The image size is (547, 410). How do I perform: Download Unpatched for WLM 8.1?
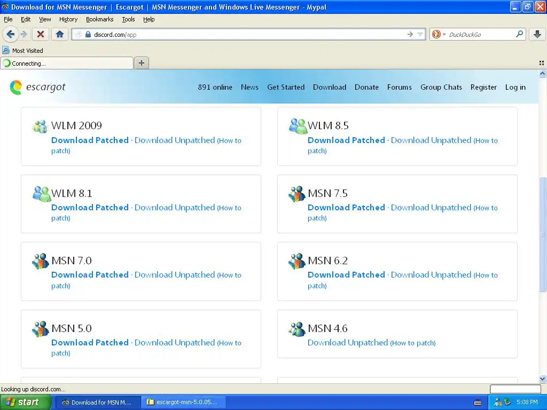(175, 208)
